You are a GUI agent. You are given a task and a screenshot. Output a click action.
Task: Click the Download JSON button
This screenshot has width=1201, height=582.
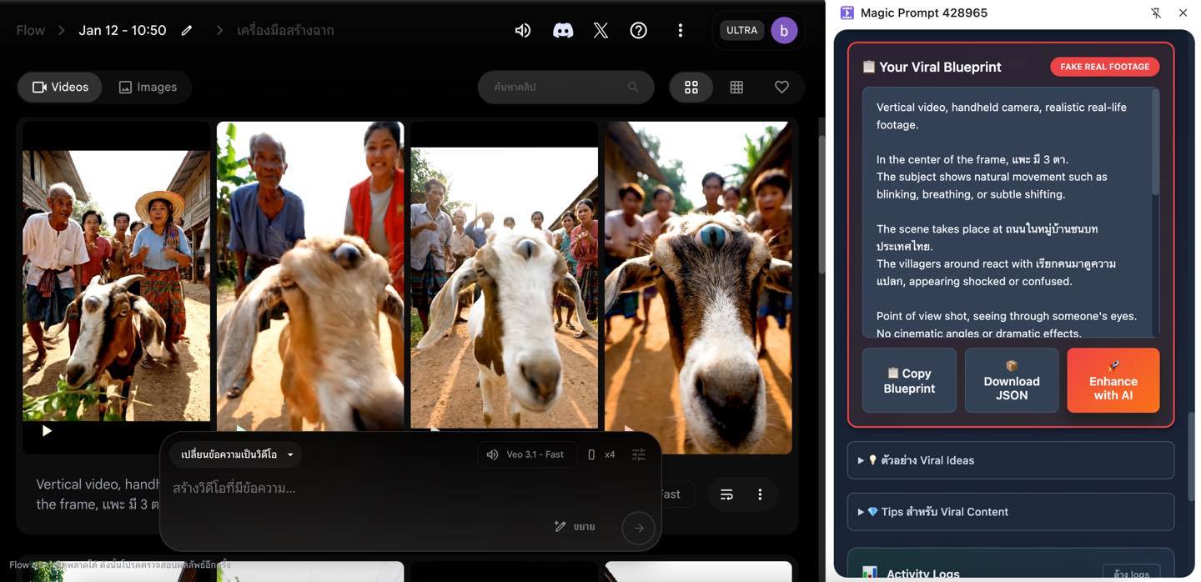[1012, 380]
